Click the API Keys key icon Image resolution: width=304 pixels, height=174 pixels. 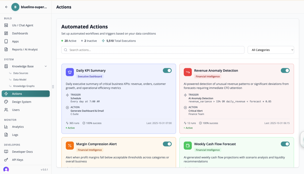[6, 160]
